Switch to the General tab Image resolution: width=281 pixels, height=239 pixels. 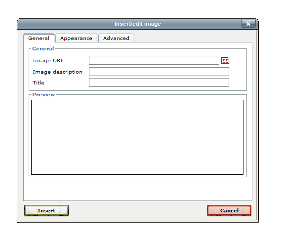[39, 38]
